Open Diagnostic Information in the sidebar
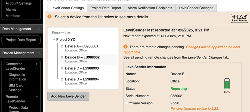This screenshot has width=250, height=112. [x=17, y=77]
